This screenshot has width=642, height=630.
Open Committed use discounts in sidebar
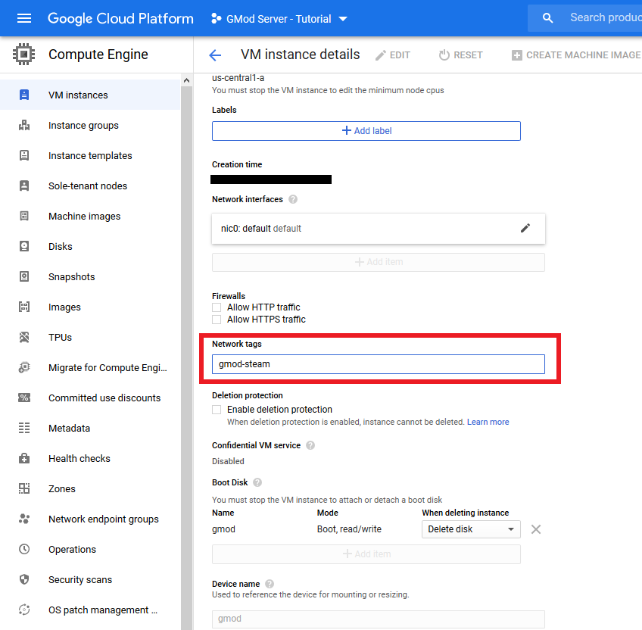click(x=90, y=398)
